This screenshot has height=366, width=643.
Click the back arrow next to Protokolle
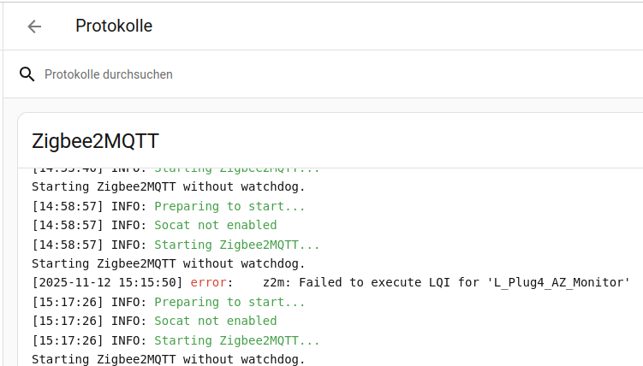point(34,27)
